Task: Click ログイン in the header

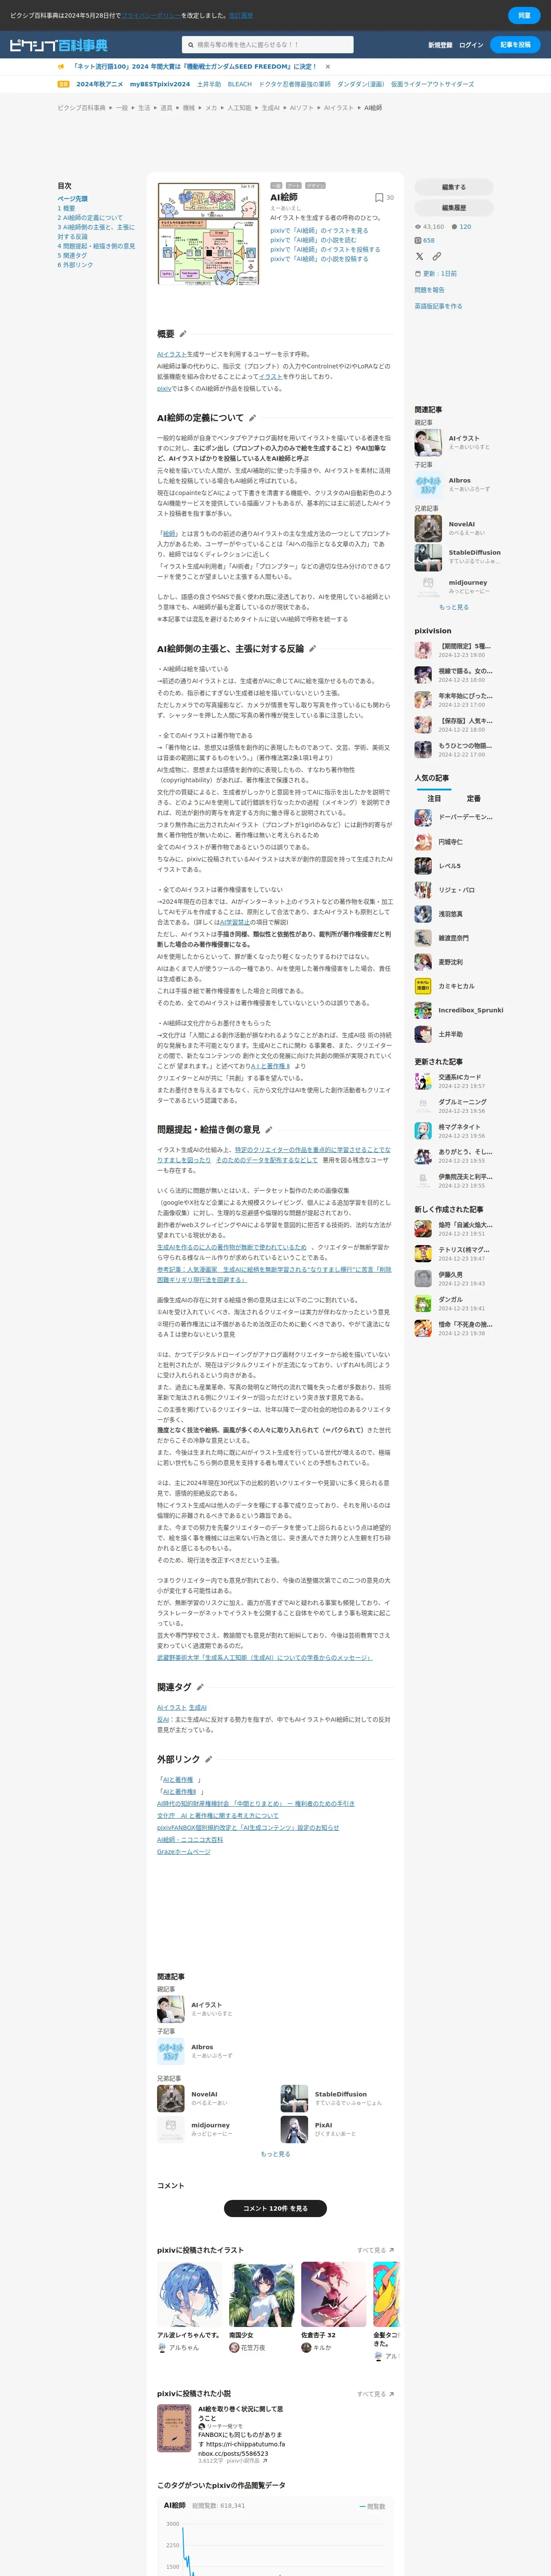Action: pos(471,45)
